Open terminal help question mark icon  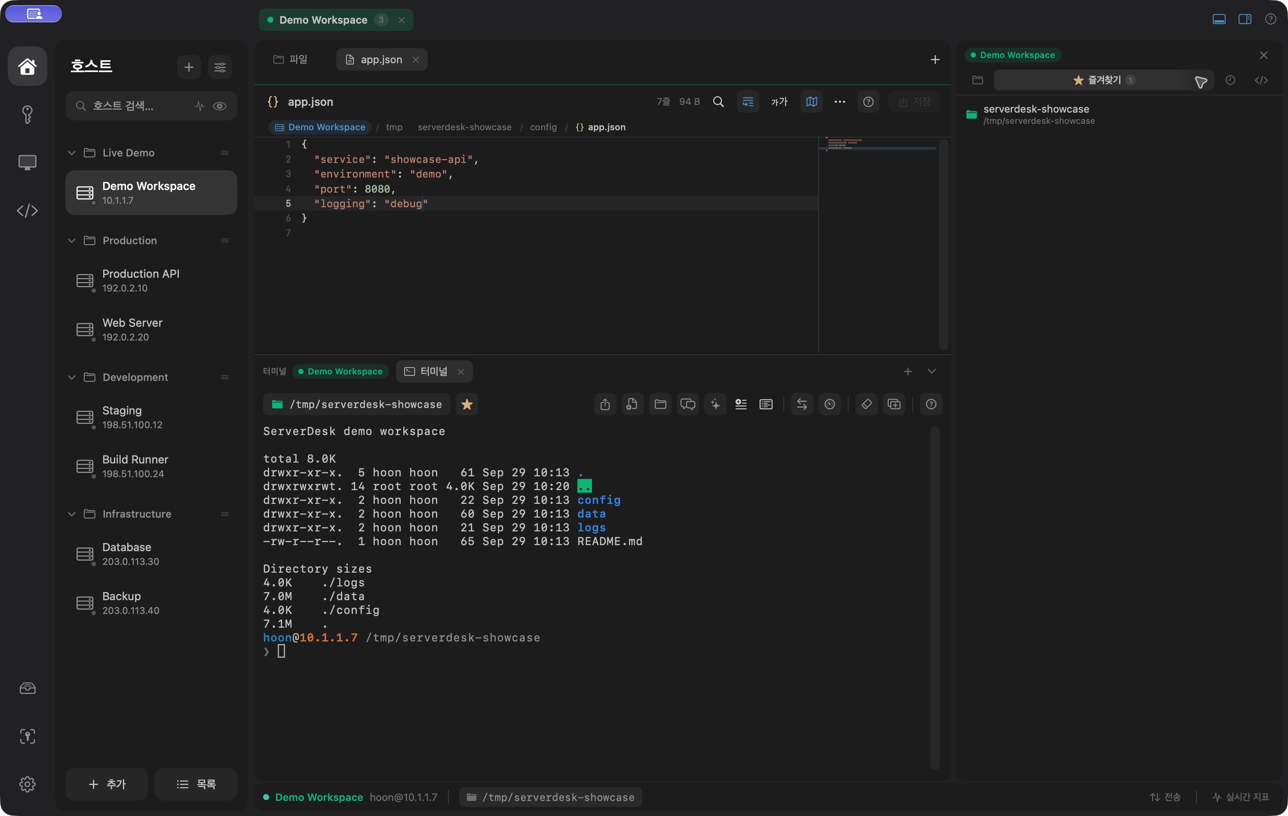click(x=931, y=405)
